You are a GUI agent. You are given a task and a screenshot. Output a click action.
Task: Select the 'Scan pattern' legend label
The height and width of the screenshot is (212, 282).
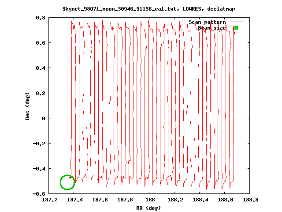[207, 22]
